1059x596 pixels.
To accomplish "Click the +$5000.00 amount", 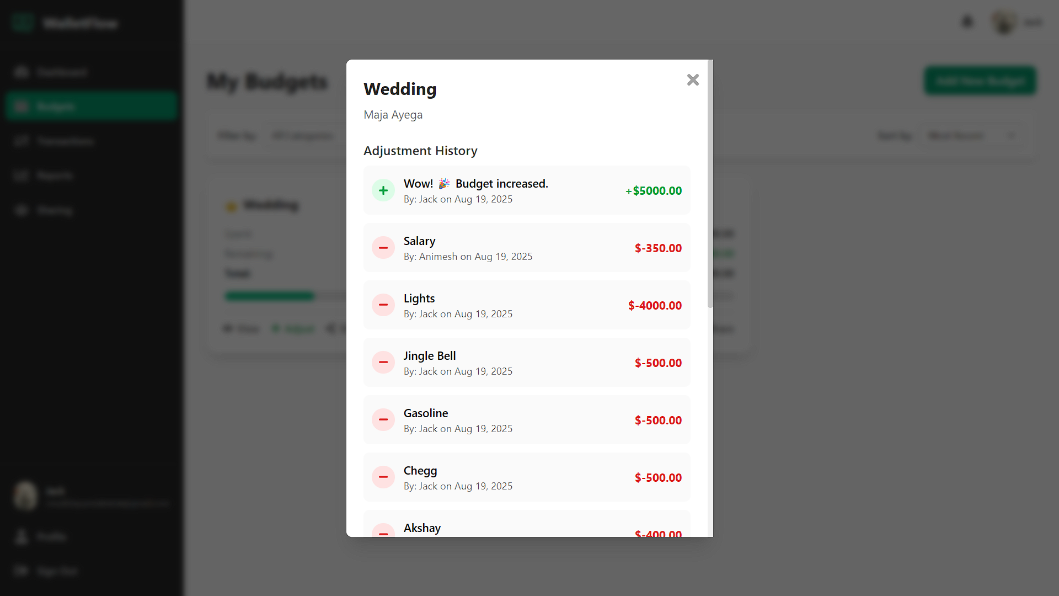I will click(x=654, y=191).
